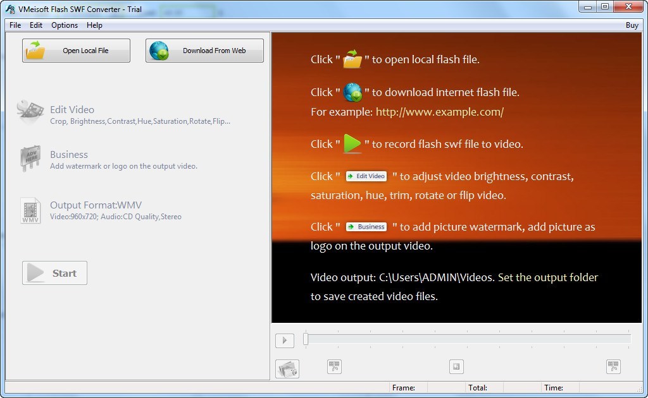
Task: Click the Download From Web button
Action: 204,51
